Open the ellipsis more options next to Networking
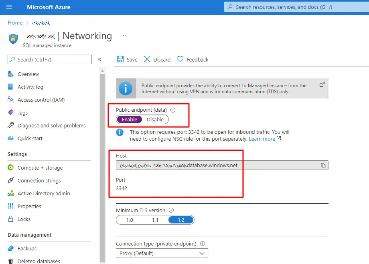Image resolution: width=369 pixels, height=264 pixels. (125, 36)
